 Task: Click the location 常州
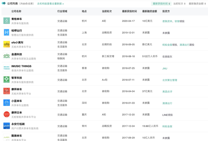click(84, 126)
